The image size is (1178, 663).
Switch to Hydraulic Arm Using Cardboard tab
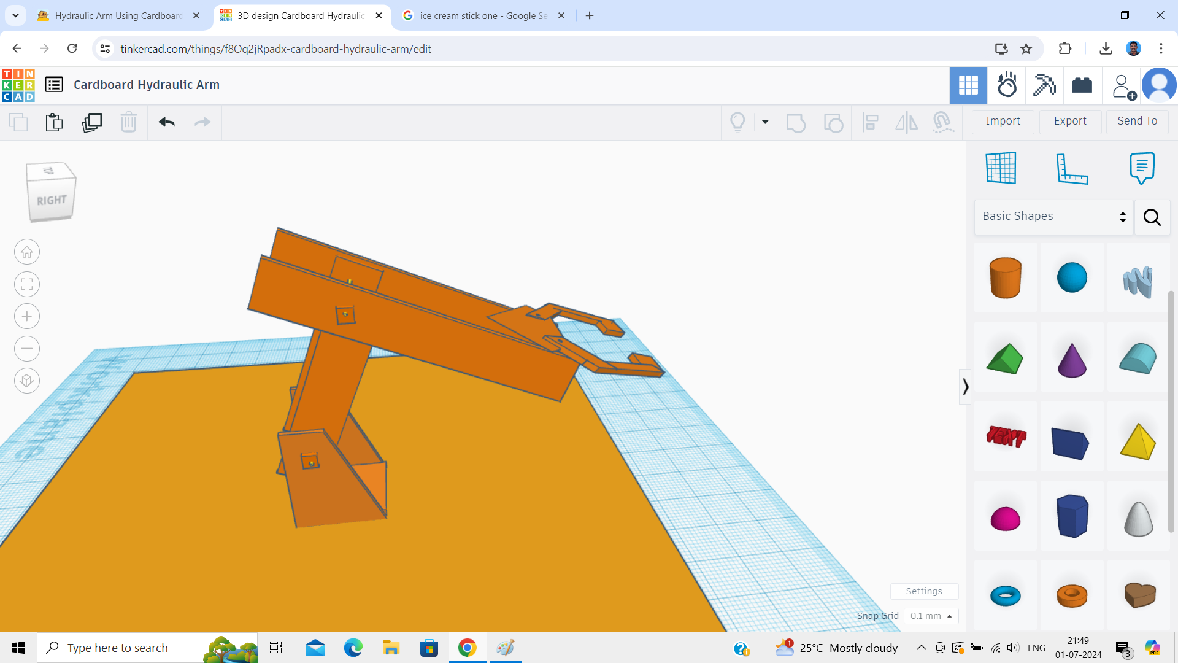[x=118, y=15]
